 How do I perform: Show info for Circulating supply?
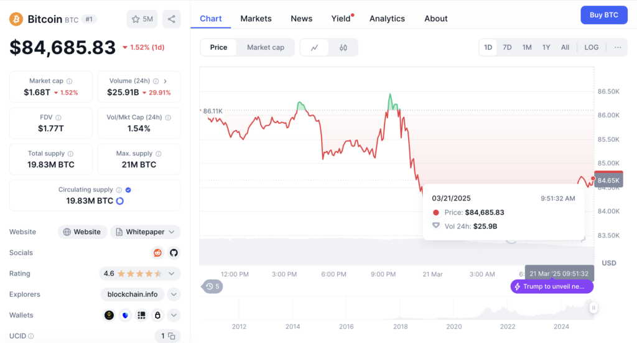click(119, 190)
